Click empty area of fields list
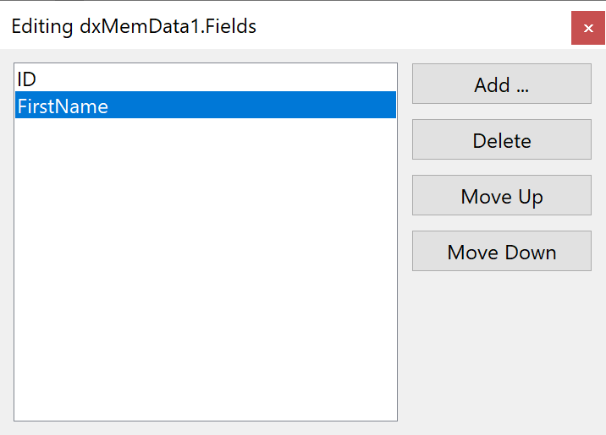 205,270
